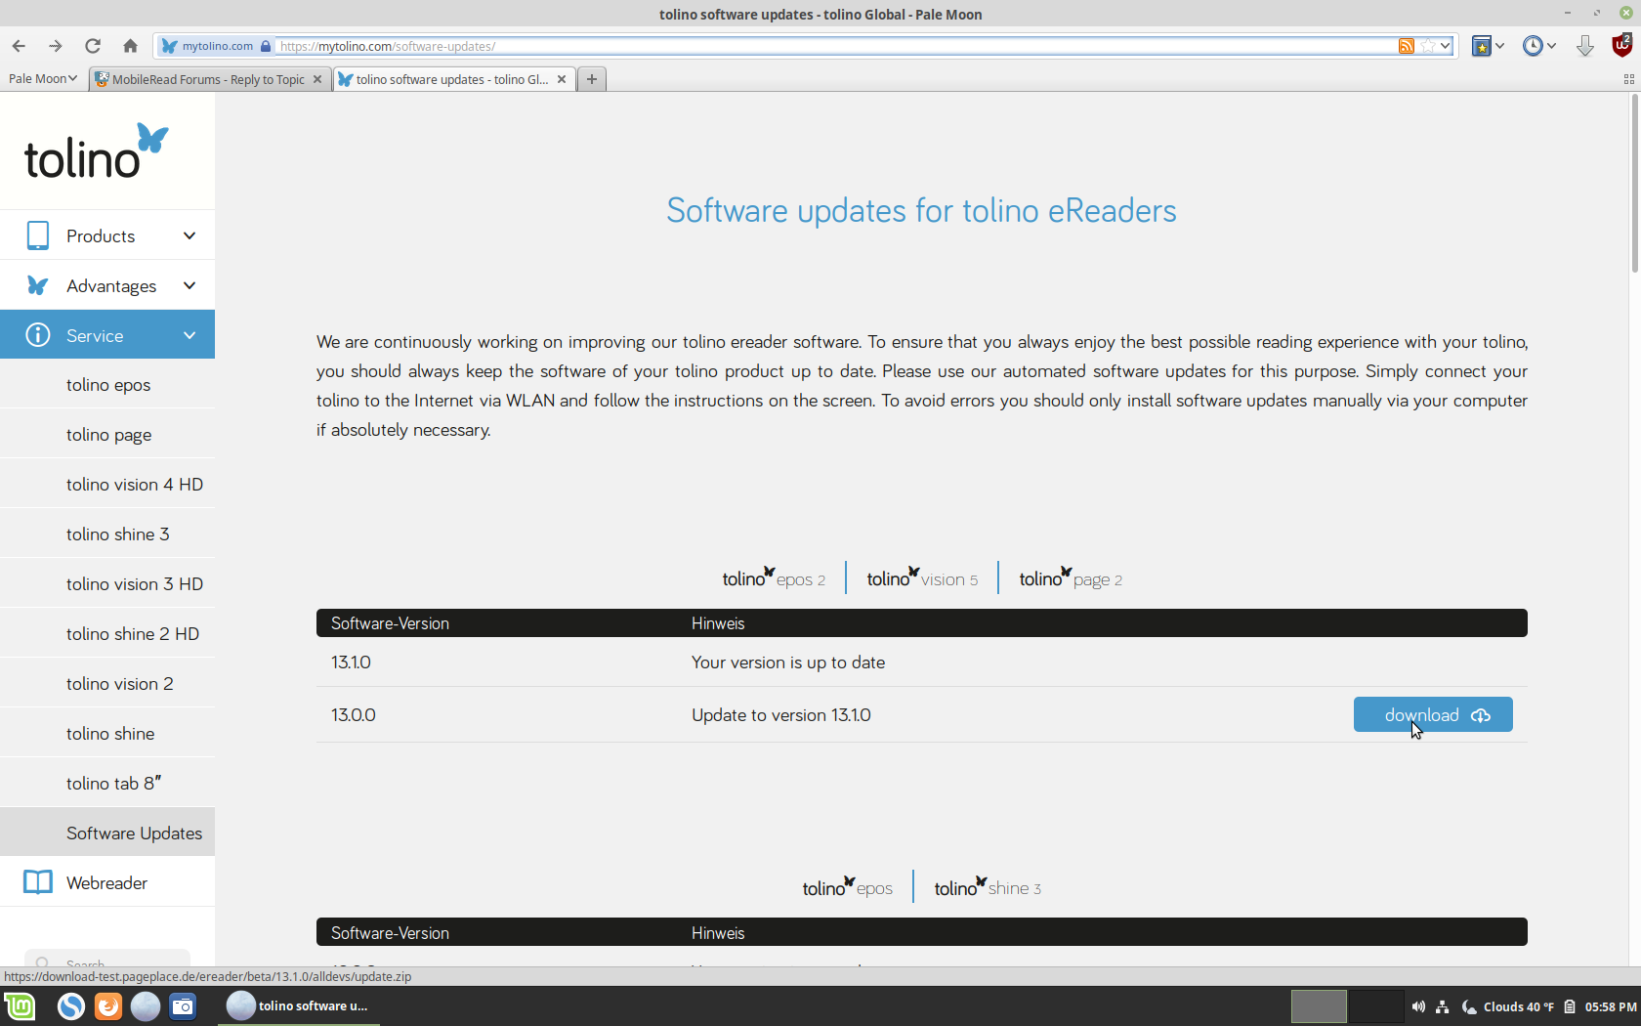Download update to version 13.1.0
Image resolution: width=1641 pixels, height=1026 pixels.
(x=1433, y=714)
